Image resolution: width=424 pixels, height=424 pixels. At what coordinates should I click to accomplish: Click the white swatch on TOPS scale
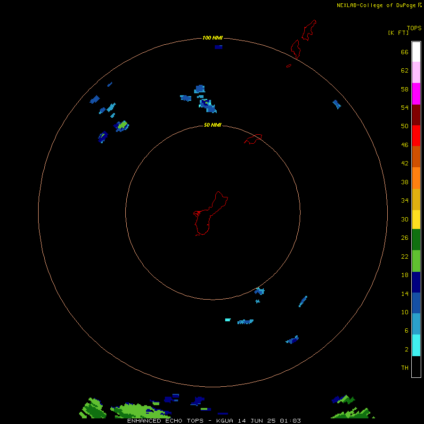(x=416, y=52)
